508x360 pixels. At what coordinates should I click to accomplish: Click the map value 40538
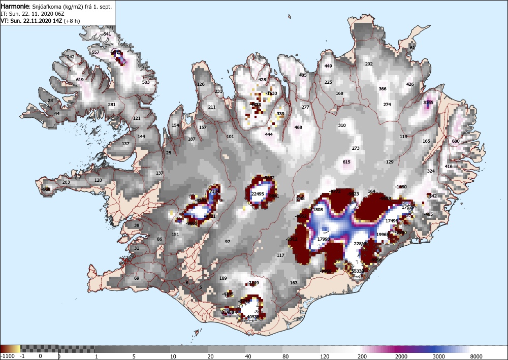253,317
